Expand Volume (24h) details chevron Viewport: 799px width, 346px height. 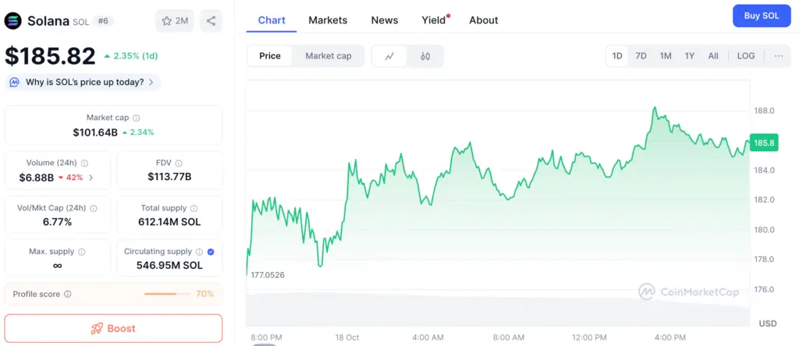click(91, 178)
